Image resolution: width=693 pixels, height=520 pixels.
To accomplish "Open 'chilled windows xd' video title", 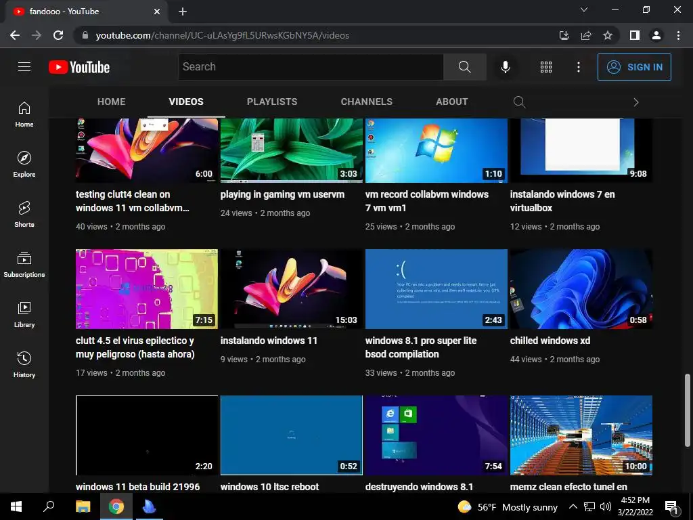I will point(550,341).
